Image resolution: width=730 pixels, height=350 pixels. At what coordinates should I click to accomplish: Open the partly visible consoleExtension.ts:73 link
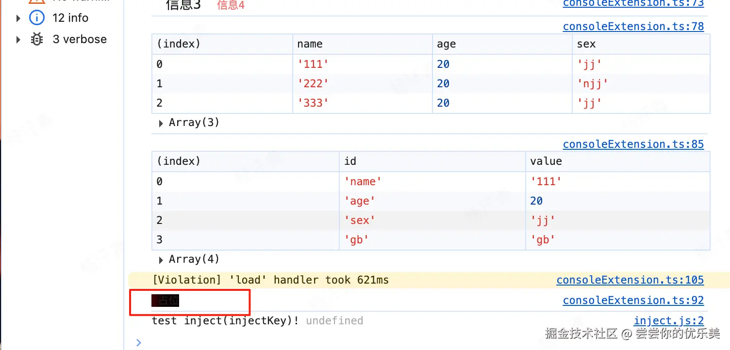633,3
